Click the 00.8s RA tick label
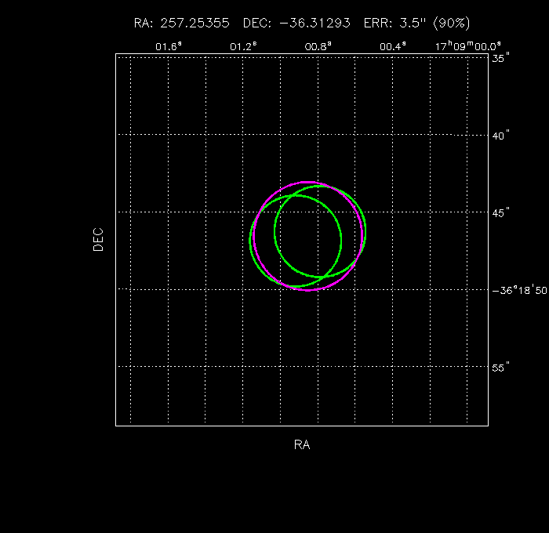Viewport: 549px width, 533px height. [x=318, y=46]
